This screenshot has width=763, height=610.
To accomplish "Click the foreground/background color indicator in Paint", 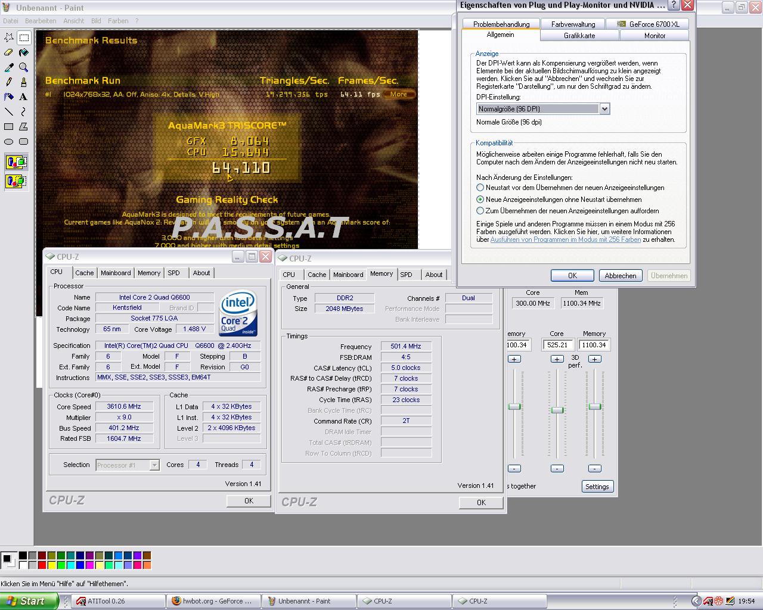I will click(x=9, y=560).
